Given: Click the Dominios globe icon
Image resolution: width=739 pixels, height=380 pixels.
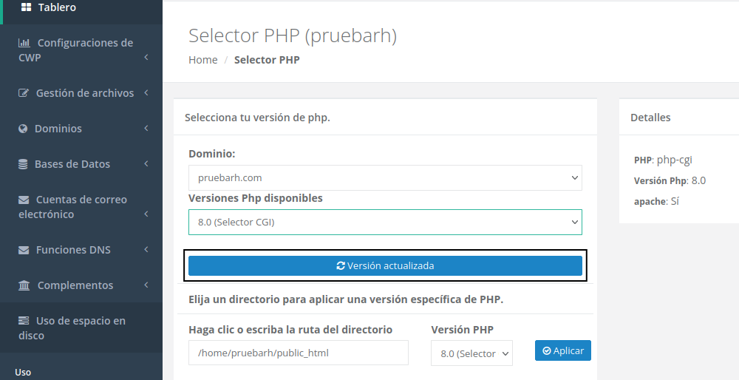Looking at the screenshot, I should coord(22,129).
